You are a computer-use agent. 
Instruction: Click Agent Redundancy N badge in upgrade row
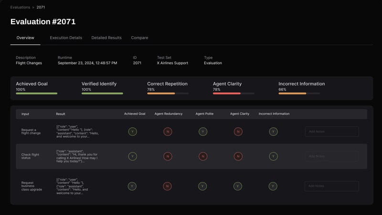tap(168, 186)
